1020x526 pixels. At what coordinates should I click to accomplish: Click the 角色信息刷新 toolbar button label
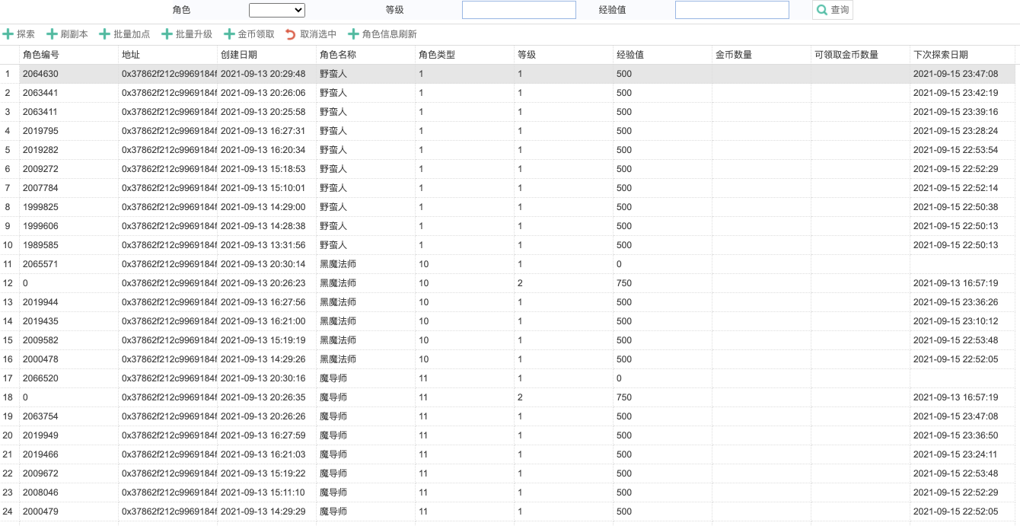click(x=390, y=34)
